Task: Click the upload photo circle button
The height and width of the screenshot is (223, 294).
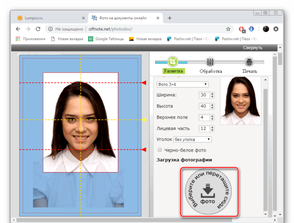Action: tap(208, 191)
